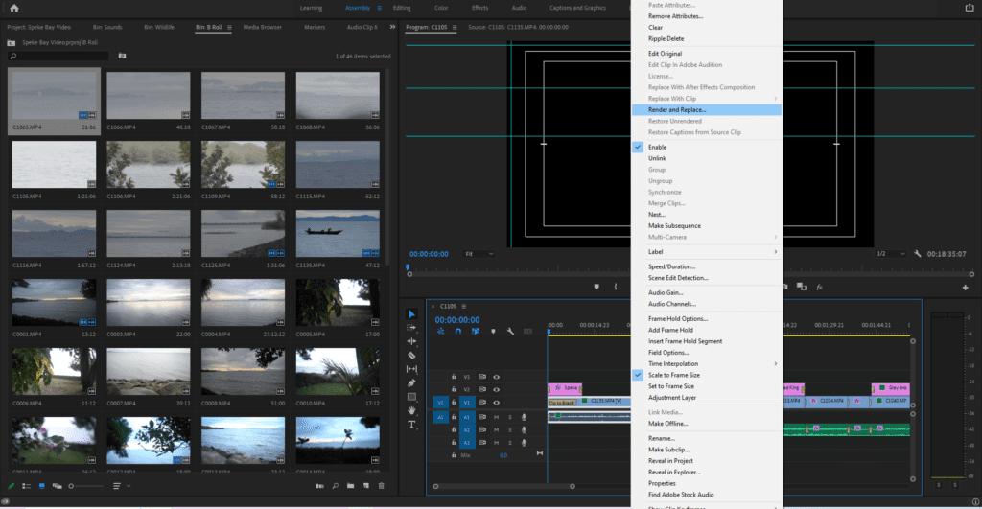Open the Fit zoom level dropdown
Image resolution: width=982 pixels, height=509 pixels.
tap(479, 254)
